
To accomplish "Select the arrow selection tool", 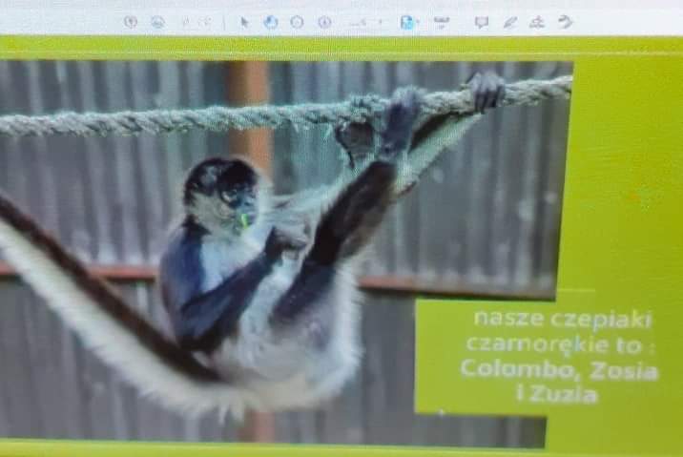I will pos(245,22).
